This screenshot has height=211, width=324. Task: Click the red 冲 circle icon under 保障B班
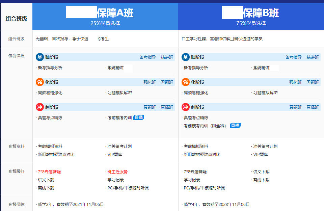coord(186,107)
